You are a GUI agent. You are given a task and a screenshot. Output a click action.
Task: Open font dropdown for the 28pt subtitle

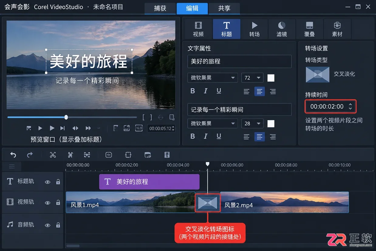click(212, 124)
